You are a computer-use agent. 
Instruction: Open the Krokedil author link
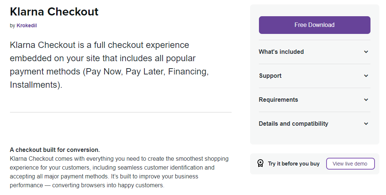tap(27, 26)
